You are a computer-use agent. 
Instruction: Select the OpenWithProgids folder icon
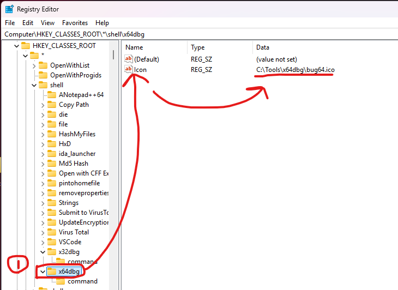(x=43, y=75)
